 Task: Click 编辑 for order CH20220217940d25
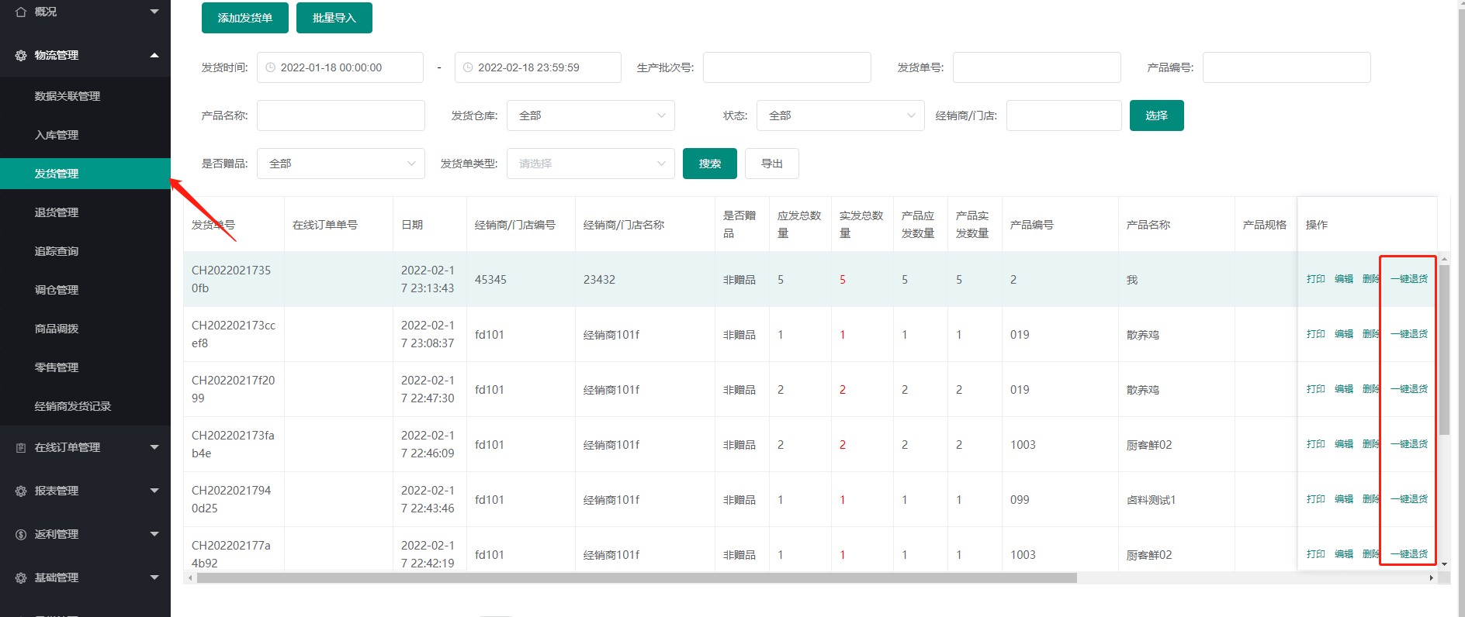point(1344,499)
